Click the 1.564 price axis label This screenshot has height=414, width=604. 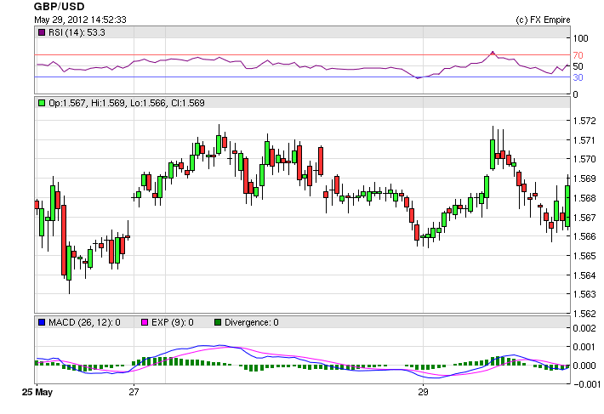(x=584, y=275)
